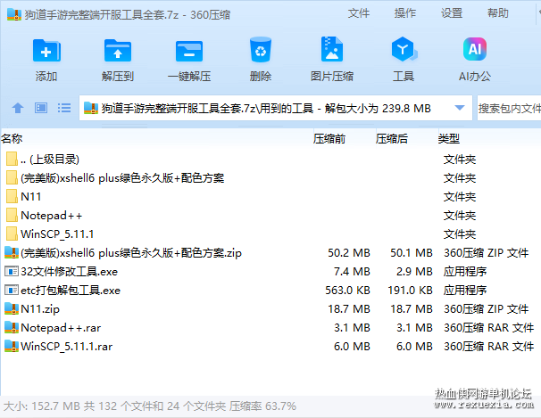Click the archive icon in address bar

click(91, 108)
